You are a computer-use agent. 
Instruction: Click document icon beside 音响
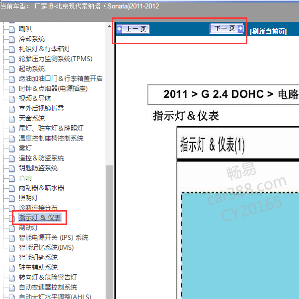click(12, 178)
